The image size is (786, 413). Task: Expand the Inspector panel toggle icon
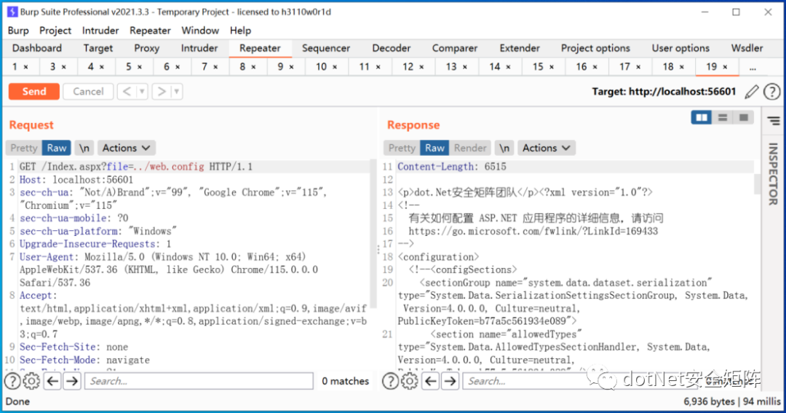click(774, 121)
